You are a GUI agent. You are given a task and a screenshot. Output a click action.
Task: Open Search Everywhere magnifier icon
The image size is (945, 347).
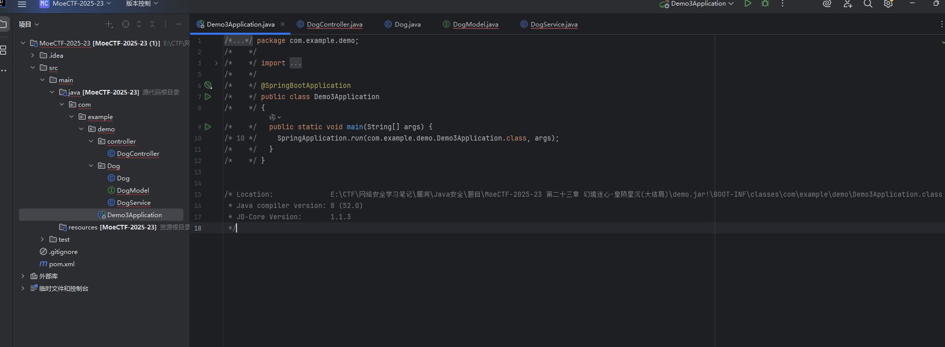(x=868, y=4)
